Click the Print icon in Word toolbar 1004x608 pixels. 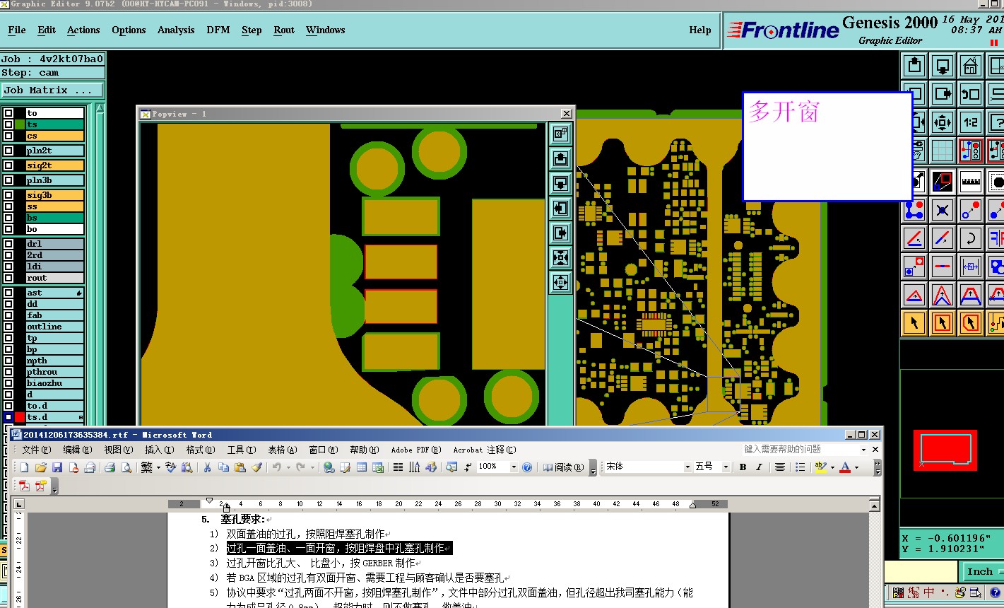click(x=110, y=467)
